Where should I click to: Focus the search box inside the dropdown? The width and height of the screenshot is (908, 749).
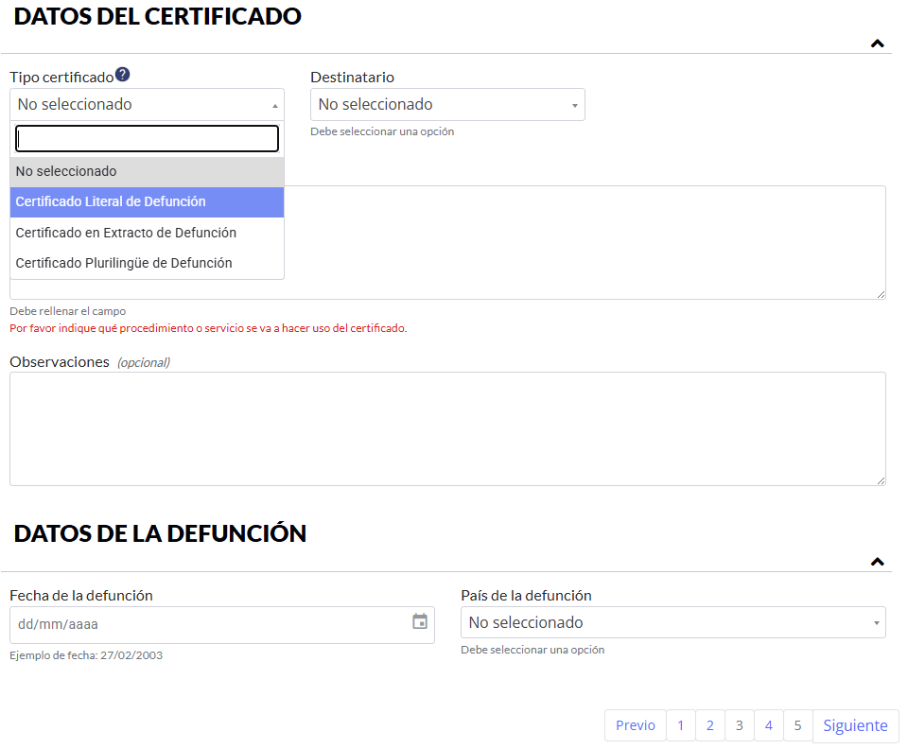(x=147, y=138)
